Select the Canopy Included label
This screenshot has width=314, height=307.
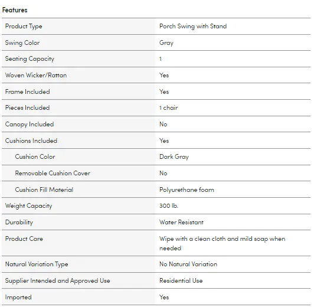pyautogui.click(x=30, y=125)
